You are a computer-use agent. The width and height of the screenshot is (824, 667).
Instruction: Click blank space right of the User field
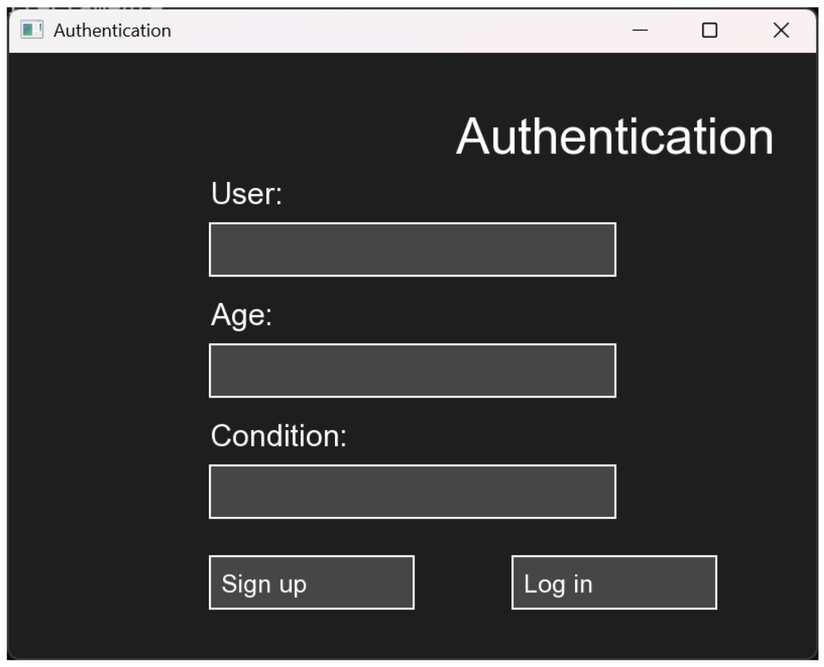point(715,249)
